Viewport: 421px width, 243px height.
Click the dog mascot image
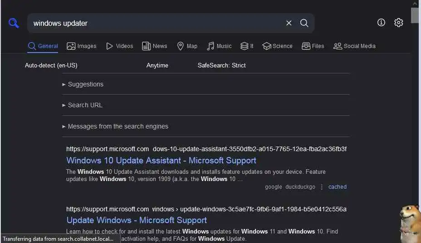[410, 223]
